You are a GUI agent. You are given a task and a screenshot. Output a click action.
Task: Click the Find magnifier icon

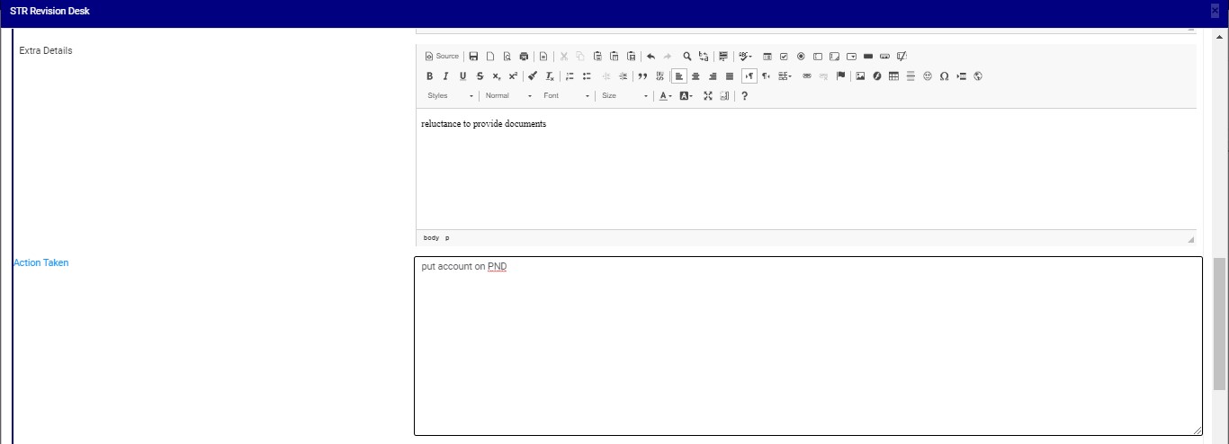click(x=686, y=56)
